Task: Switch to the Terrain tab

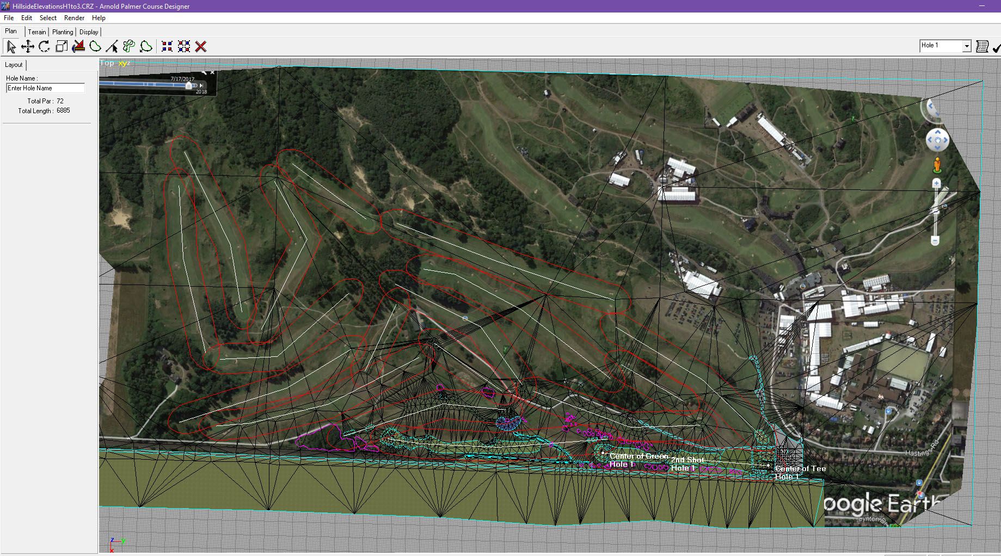Action: [x=37, y=32]
